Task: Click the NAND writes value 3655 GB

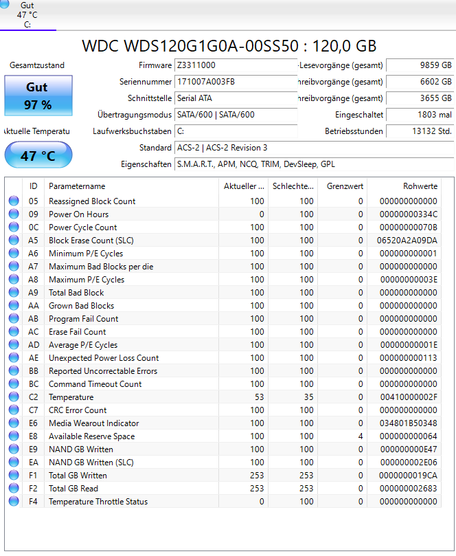Action: pyautogui.click(x=420, y=98)
